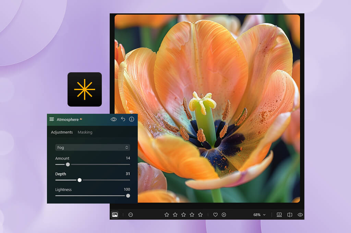
Task: Switch to the Adjustments tab
Action: (x=62, y=132)
